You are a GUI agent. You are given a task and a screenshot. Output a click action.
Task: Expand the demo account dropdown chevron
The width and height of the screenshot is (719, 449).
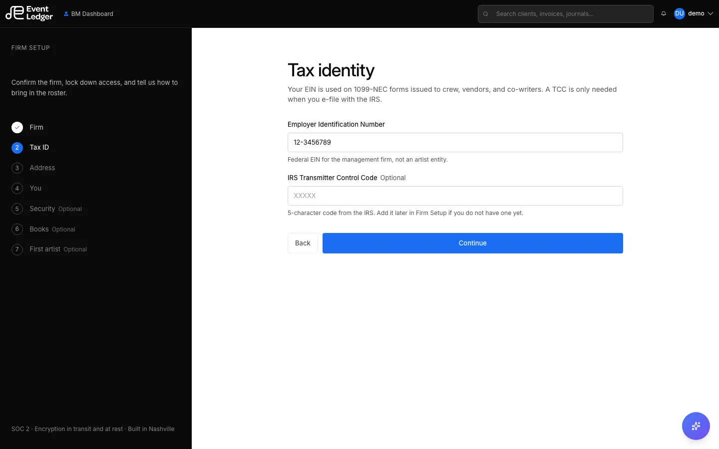coord(710,14)
